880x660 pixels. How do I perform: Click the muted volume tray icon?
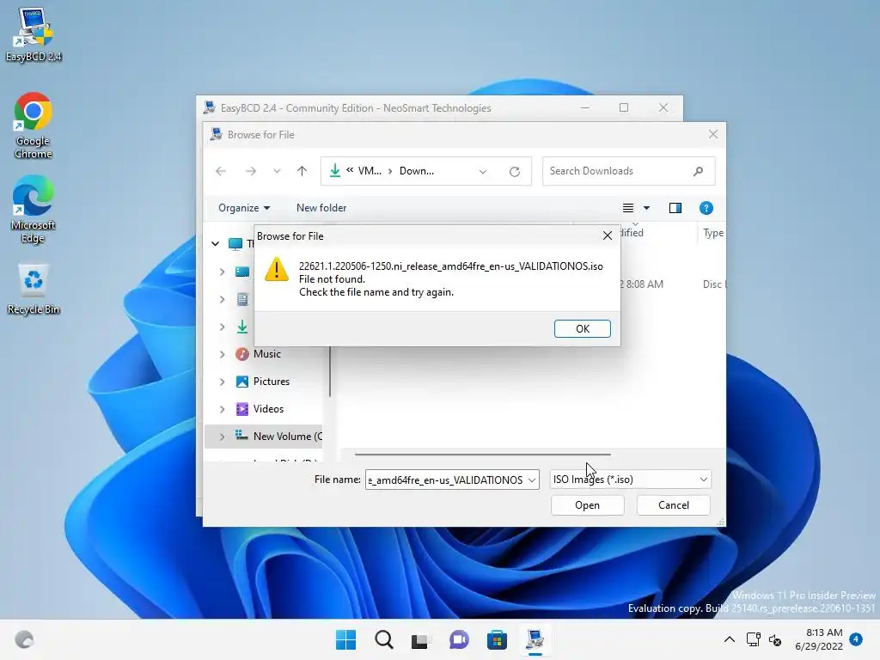(775, 639)
